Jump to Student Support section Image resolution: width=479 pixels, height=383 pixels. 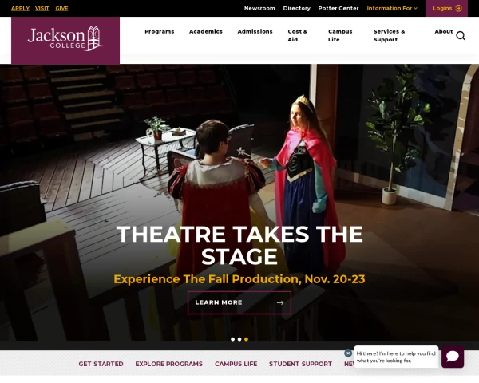pos(300,364)
